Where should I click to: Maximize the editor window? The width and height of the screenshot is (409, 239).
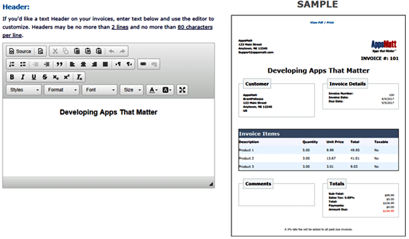pos(182,90)
